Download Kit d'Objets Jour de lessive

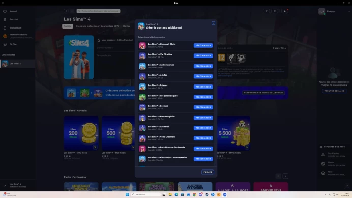pyautogui.click(x=203, y=159)
